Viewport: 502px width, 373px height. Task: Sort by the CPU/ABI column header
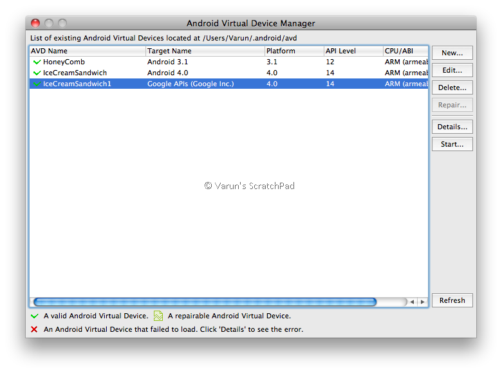(405, 51)
